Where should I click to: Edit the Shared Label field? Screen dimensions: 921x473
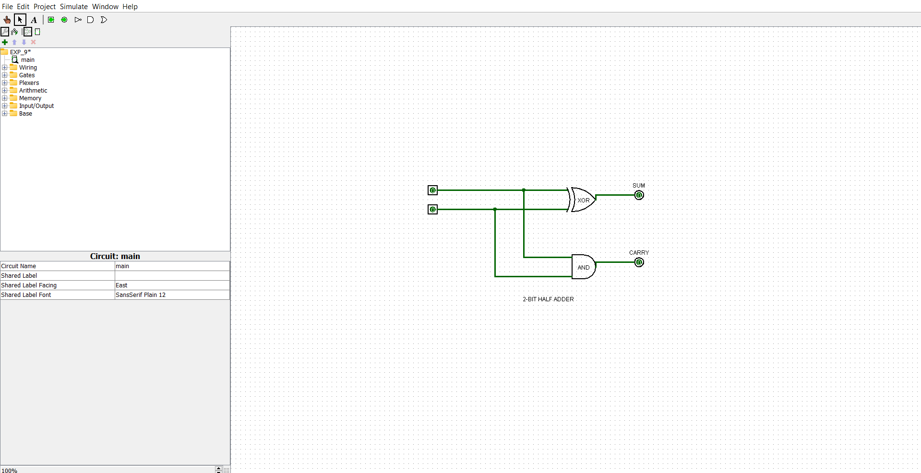click(171, 275)
